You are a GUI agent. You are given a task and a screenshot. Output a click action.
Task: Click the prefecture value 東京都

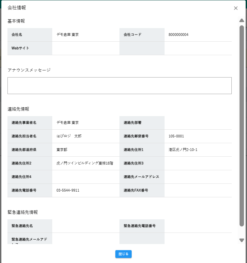(62, 150)
